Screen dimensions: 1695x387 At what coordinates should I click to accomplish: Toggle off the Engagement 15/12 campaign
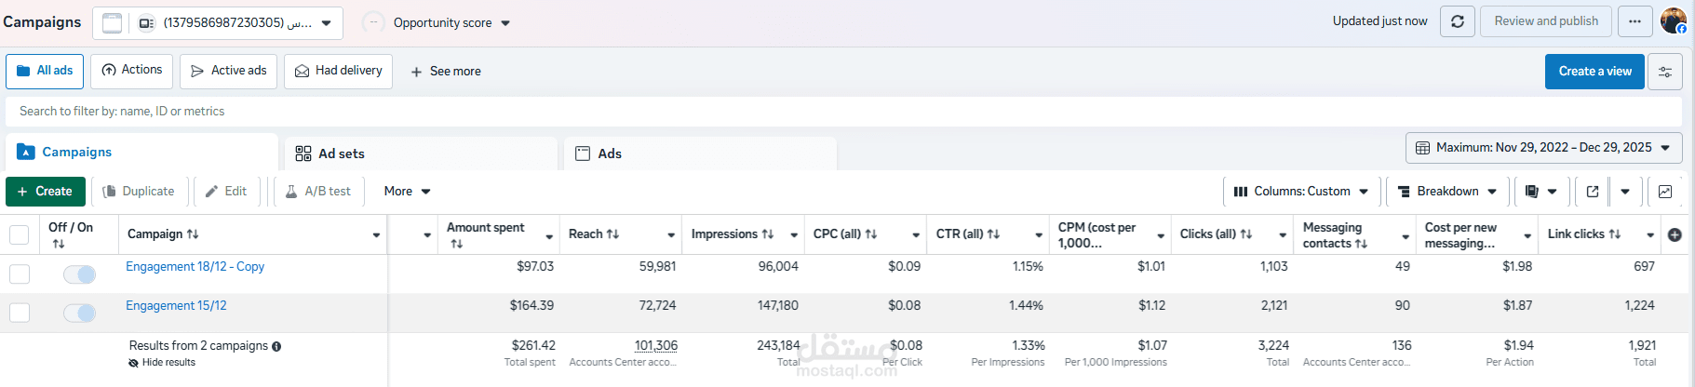(x=79, y=314)
